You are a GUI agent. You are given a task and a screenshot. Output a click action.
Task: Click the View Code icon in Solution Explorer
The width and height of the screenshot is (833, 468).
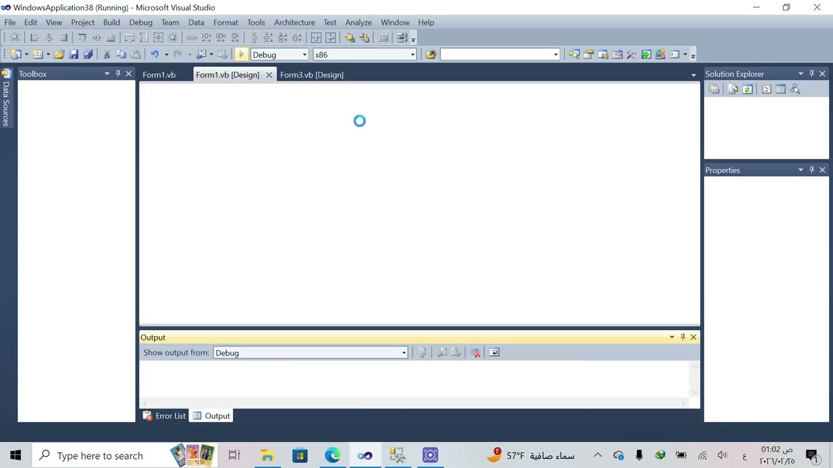coord(767,89)
